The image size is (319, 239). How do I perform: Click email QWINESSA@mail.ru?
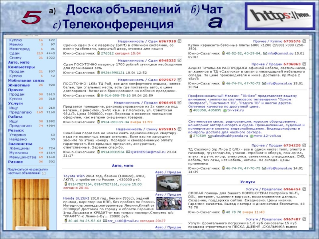(x=148, y=152)
